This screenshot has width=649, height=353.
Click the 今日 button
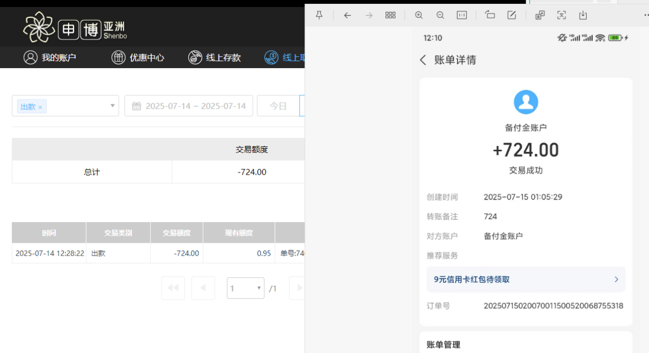pos(278,106)
